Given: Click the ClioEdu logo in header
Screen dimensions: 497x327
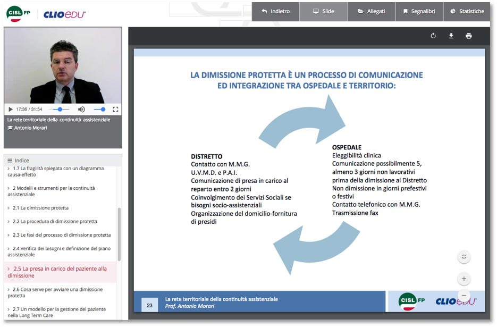Looking at the screenshot, I should (64, 14).
